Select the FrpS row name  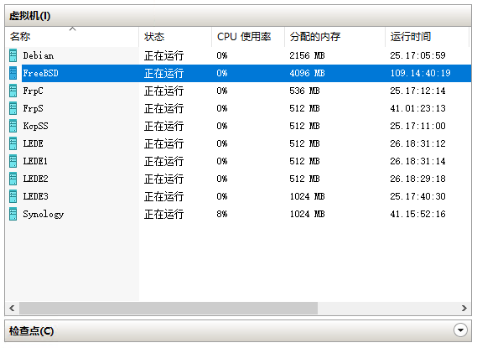click(x=34, y=109)
